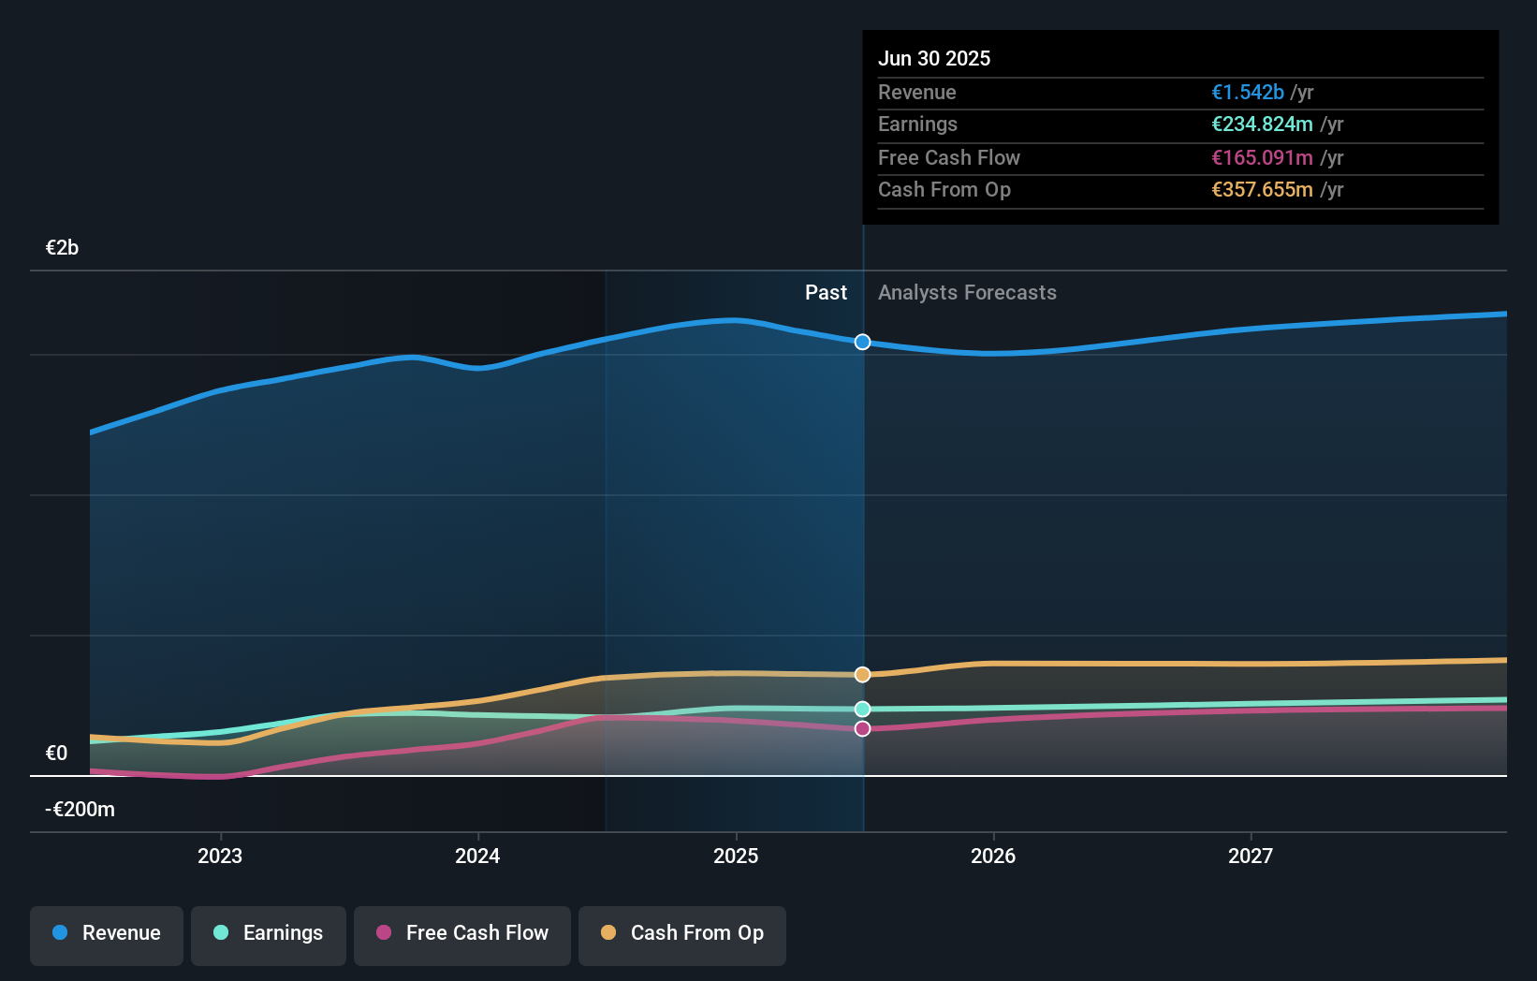Select the orange Cash From Op chart marker

(862, 674)
